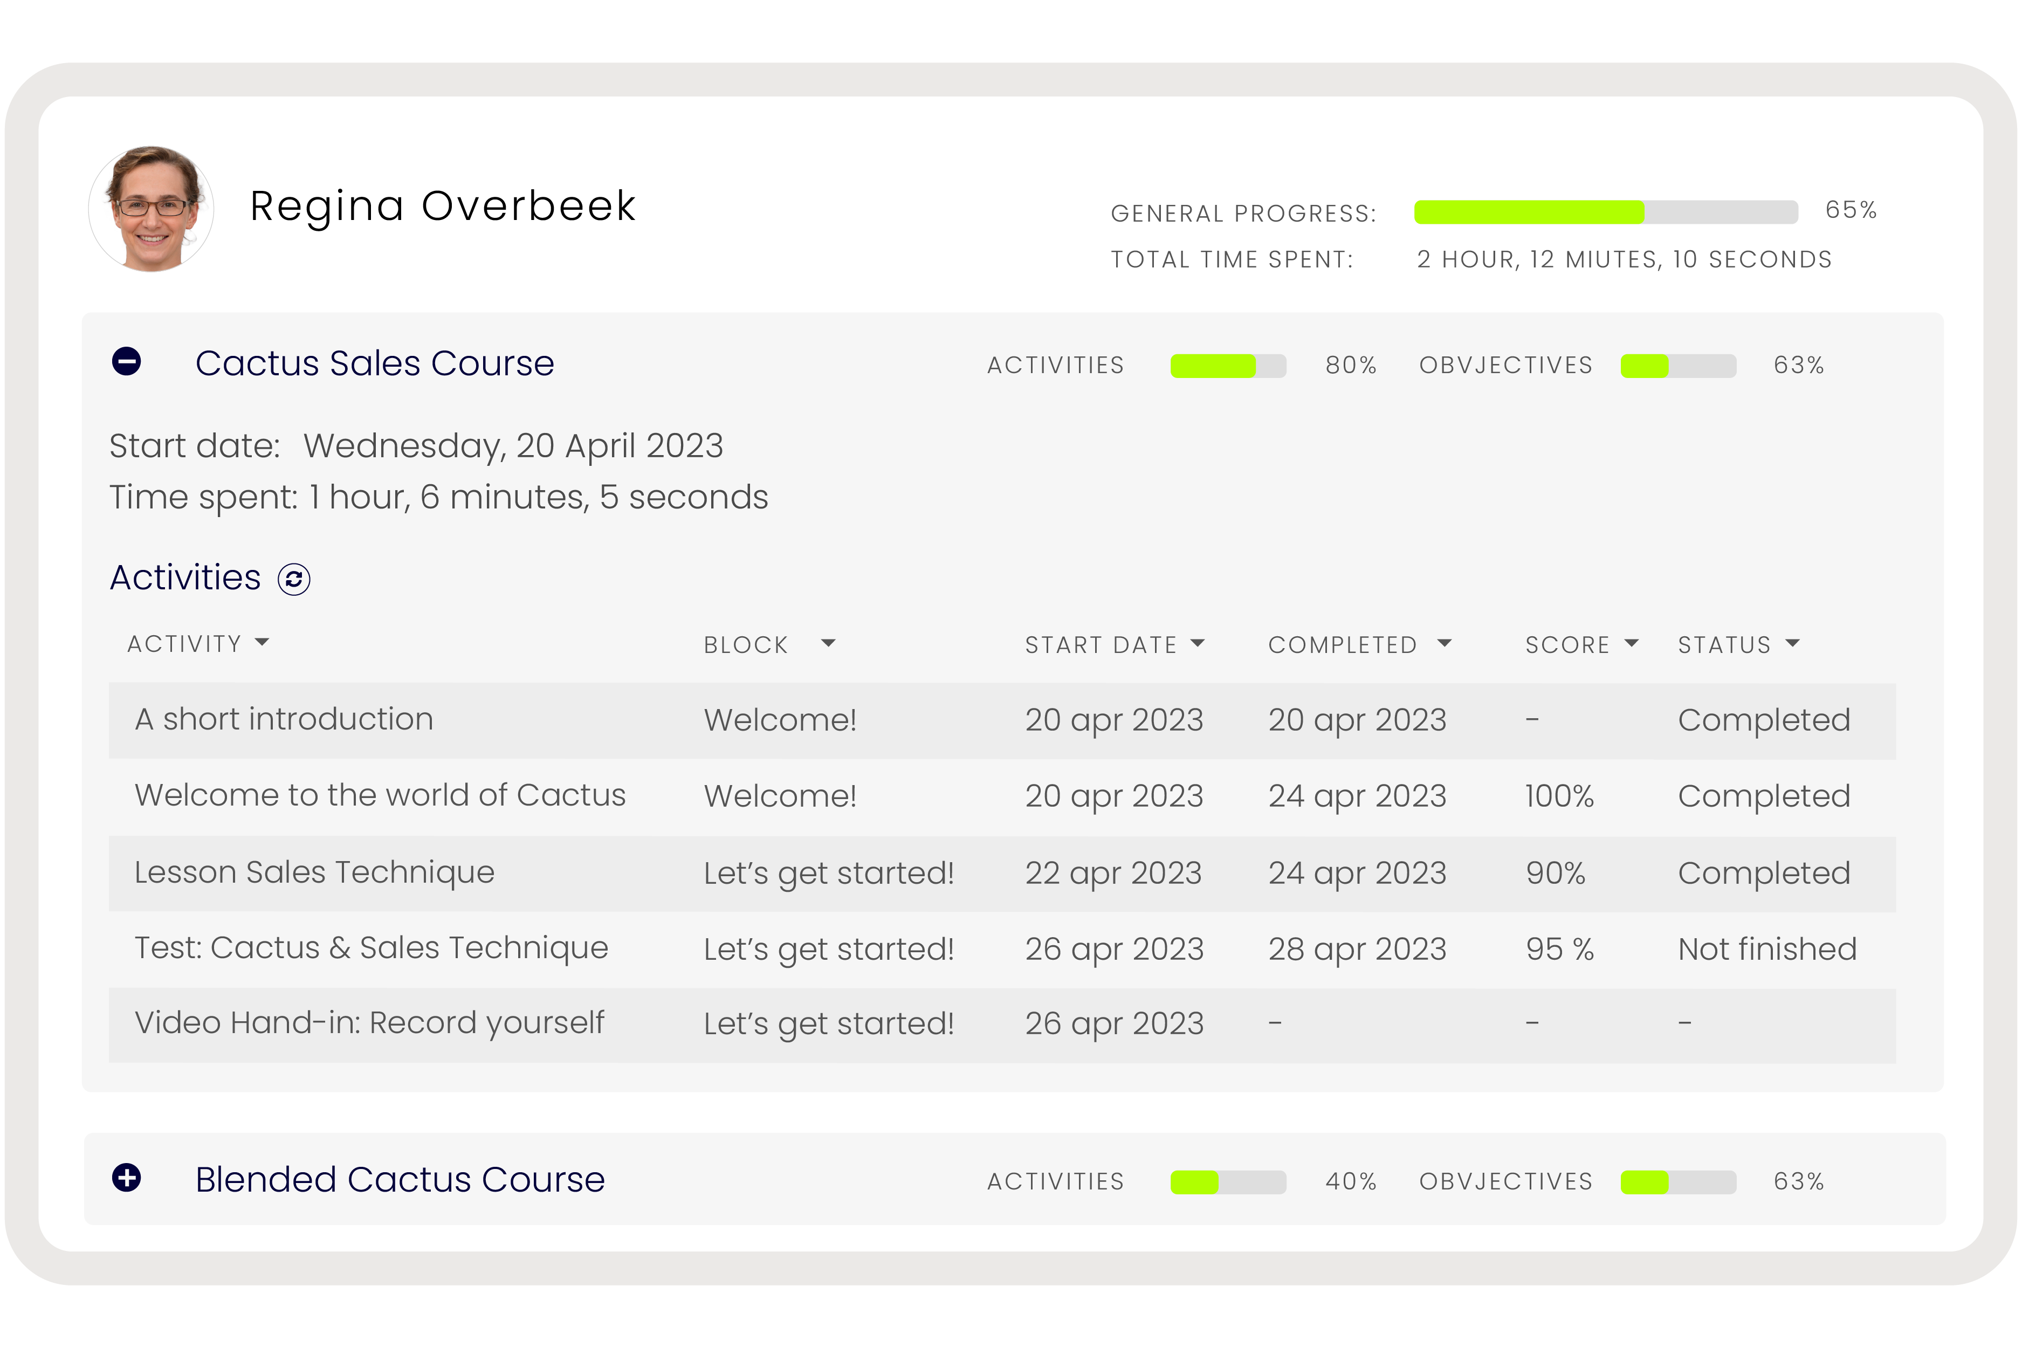Select 'Test: Cactus & Sales Technique' row
Screen dimensions: 2022x1348
click(x=370, y=948)
